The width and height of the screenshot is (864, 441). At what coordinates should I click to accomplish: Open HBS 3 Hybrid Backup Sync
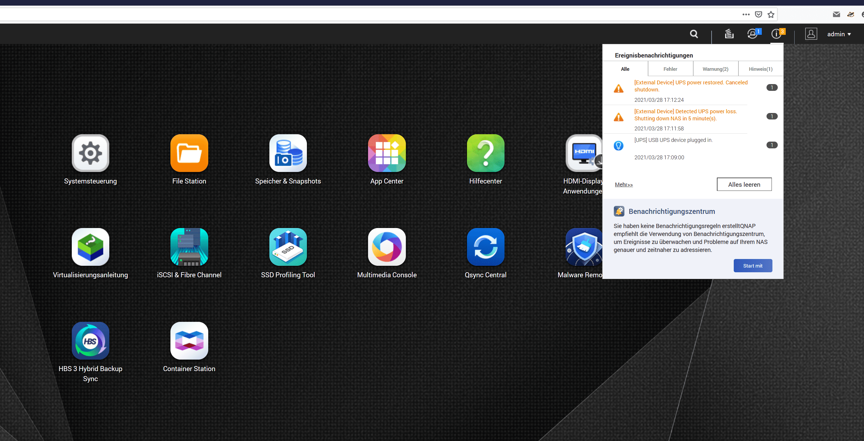point(90,340)
